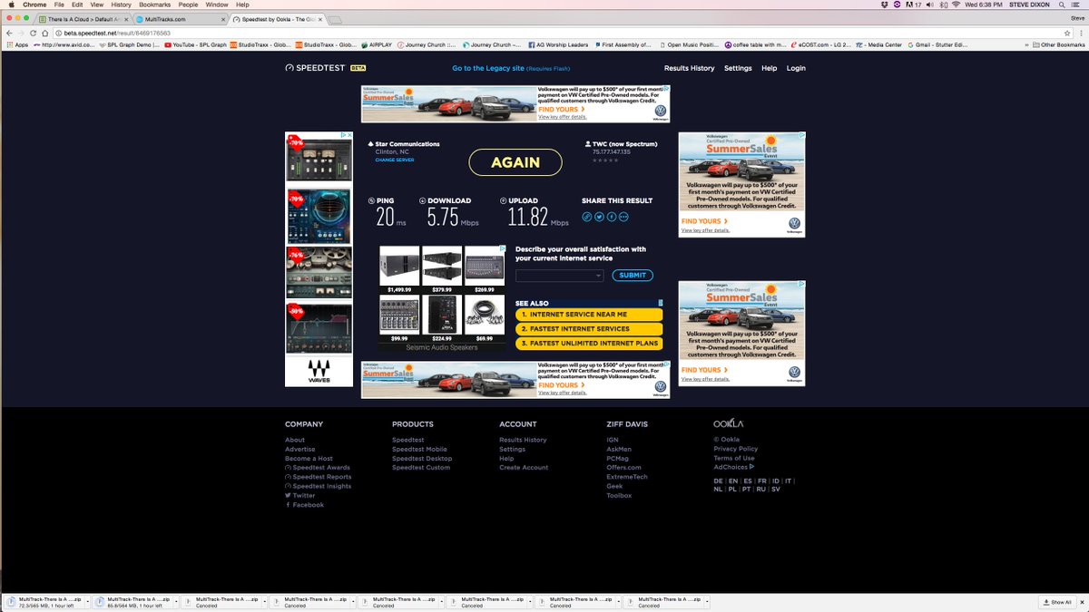
Task: Open options arrow for first MultiTrack download
Action: point(88,602)
